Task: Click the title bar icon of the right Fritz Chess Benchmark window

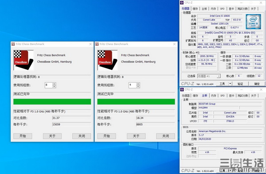Action: click(97, 44)
